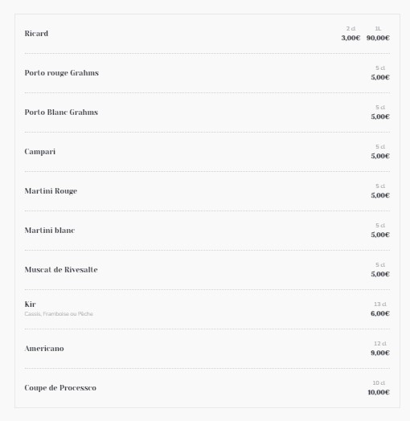The image size is (410, 421).
Task: Click Martini Rouge 5,00€ price
Action: coord(380,195)
